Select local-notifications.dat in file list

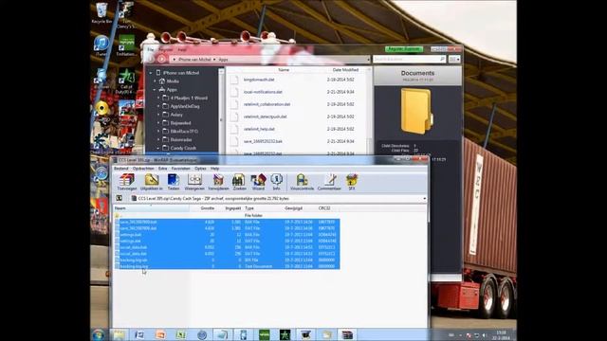click(x=263, y=92)
